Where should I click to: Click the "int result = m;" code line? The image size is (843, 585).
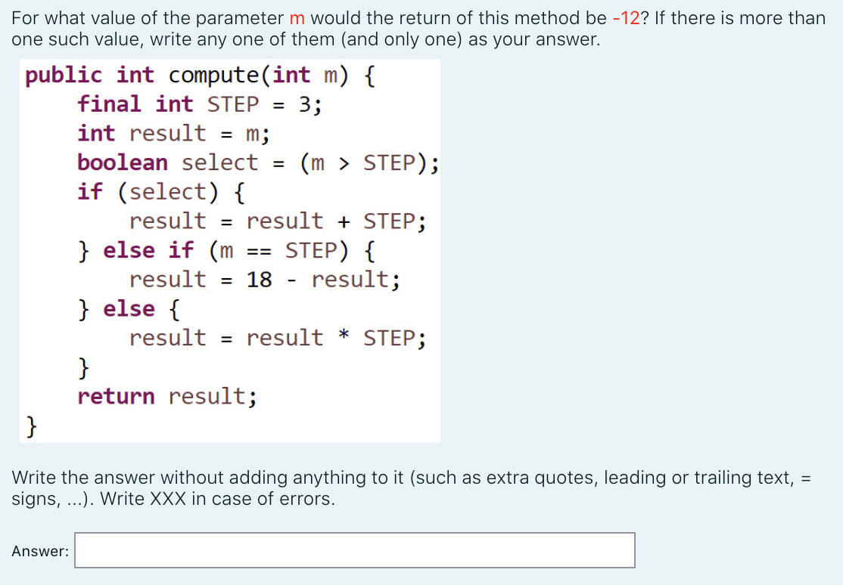(173, 134)
